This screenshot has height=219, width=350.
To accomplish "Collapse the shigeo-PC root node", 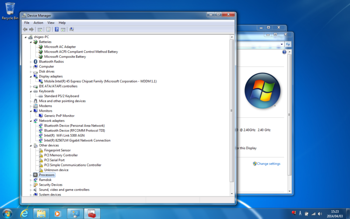I will 25,37.
